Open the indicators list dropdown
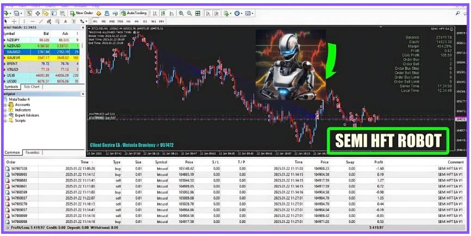 click(x=227, y=13)
